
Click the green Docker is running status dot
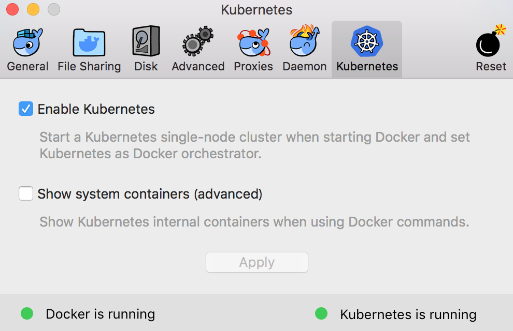[26, 314]
